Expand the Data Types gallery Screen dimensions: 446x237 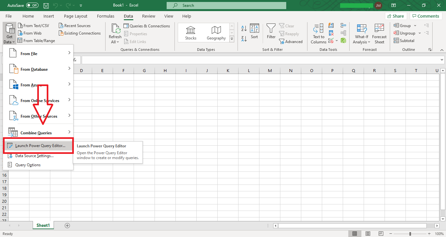(x=232, y=39)
